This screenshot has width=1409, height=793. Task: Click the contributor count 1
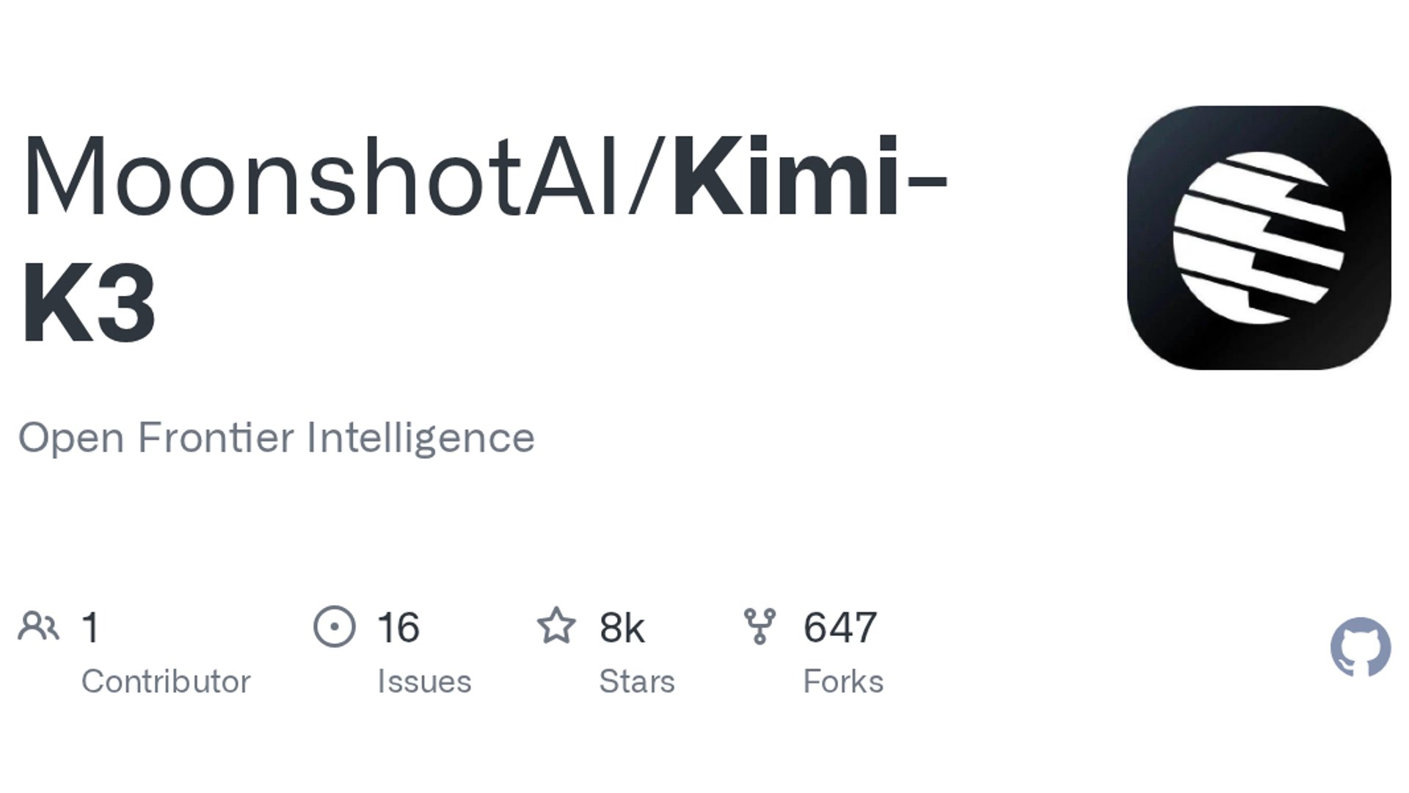pyautogui.click(x=90, y=628)
